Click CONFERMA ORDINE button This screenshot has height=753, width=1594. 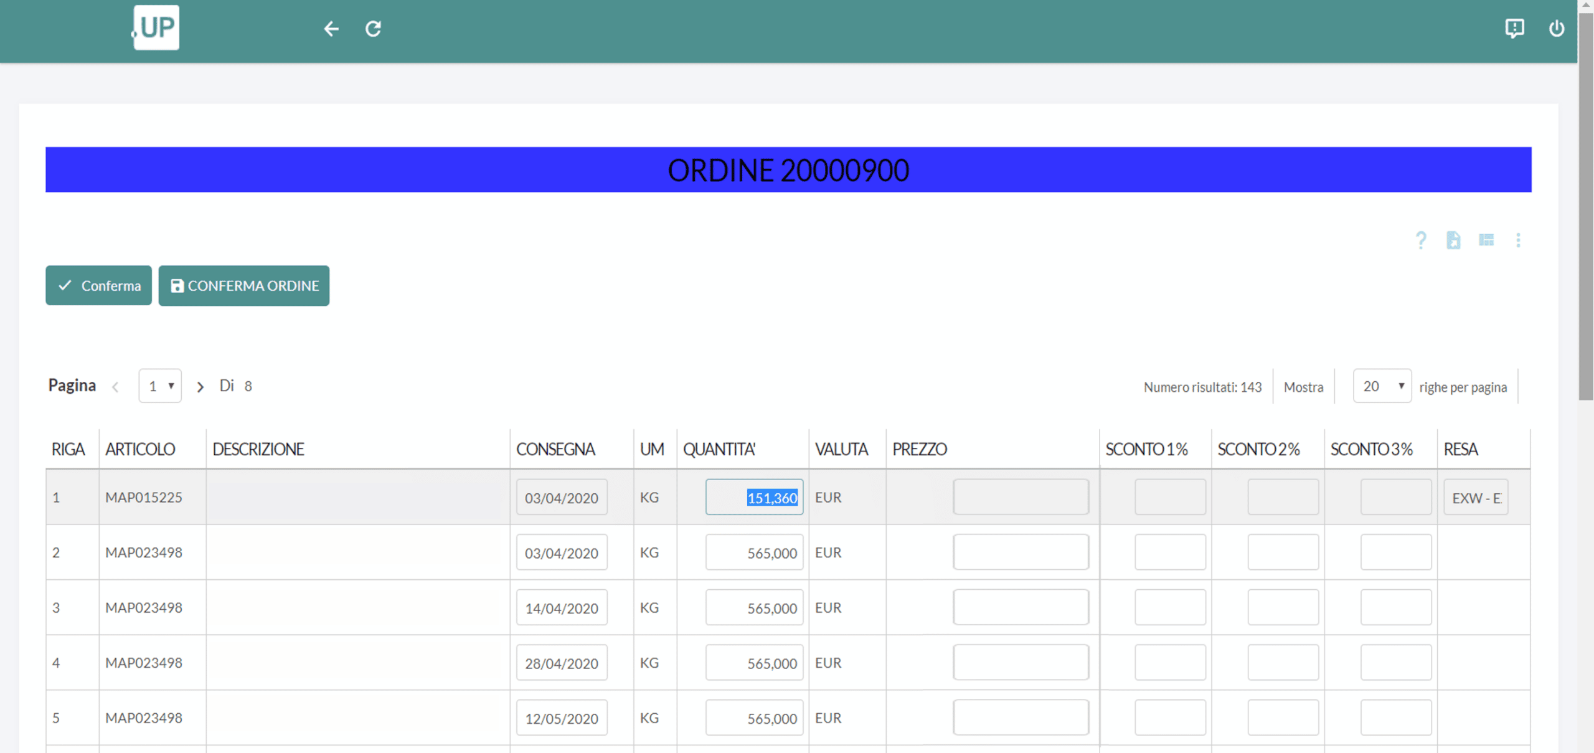[244, 285]
